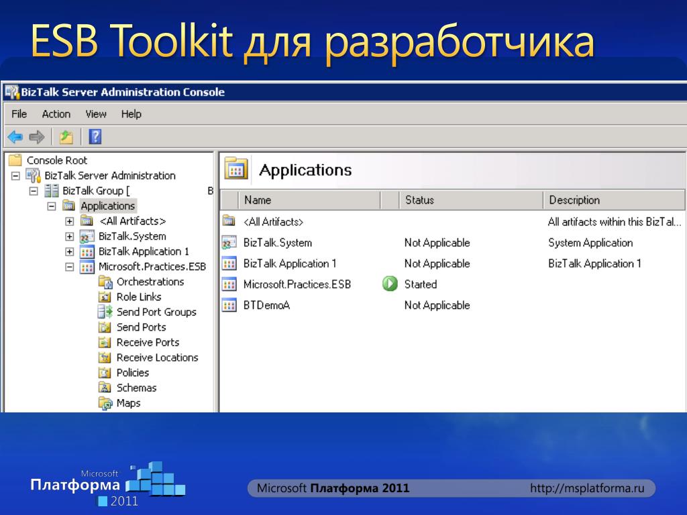The image size is (687, 515).
Task: Click Role Links icon in tree
Action: [105, 297]
